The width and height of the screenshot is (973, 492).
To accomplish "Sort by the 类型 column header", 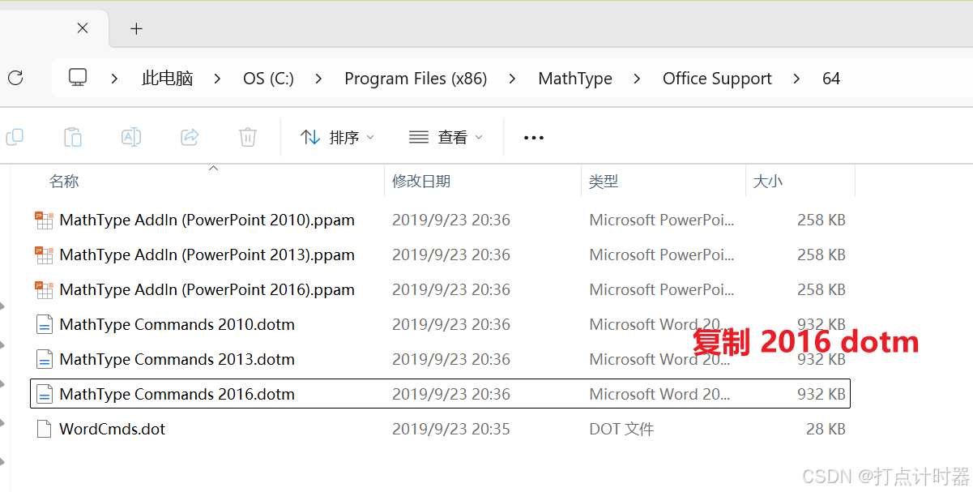I will tap(604, 181).
